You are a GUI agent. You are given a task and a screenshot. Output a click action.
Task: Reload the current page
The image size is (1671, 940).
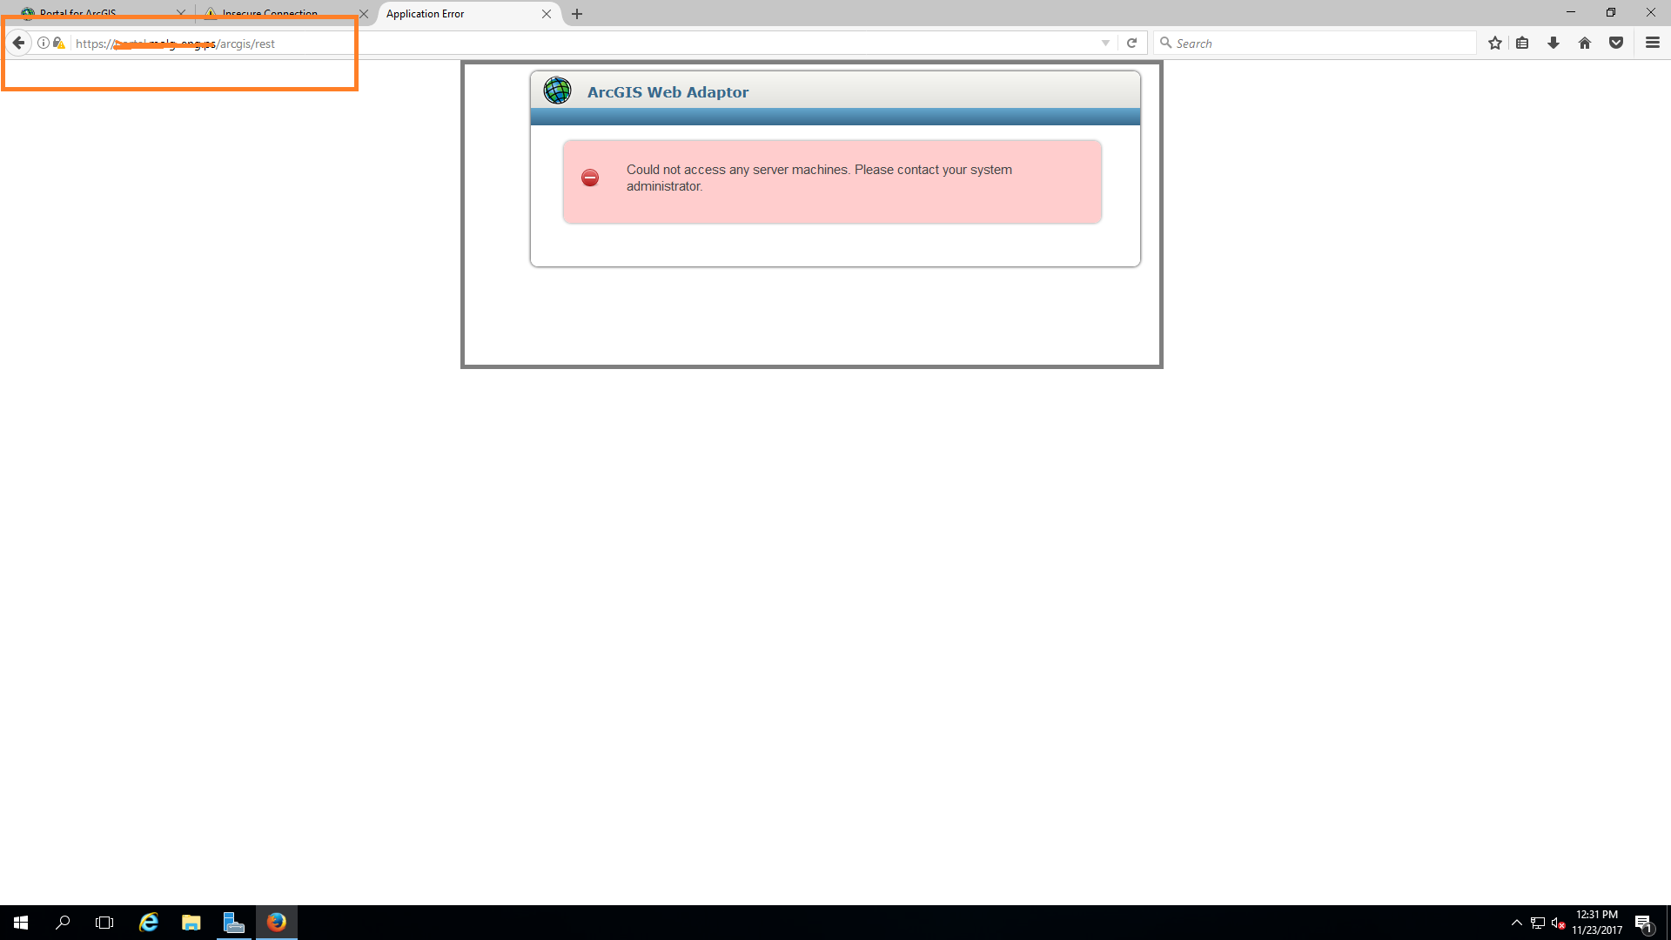pos(1131,43)
